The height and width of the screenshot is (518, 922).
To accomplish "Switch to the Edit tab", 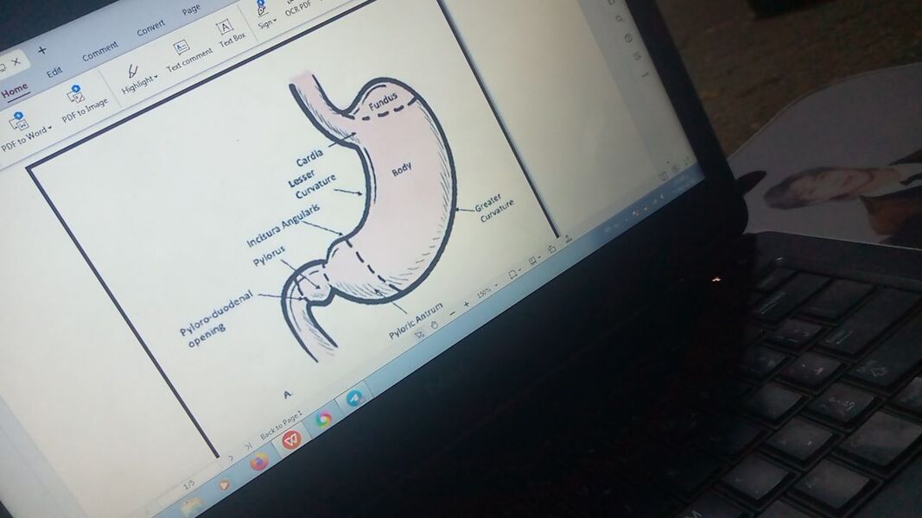I will 54,73.
